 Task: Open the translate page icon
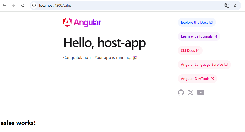click(x=227, y=5)
